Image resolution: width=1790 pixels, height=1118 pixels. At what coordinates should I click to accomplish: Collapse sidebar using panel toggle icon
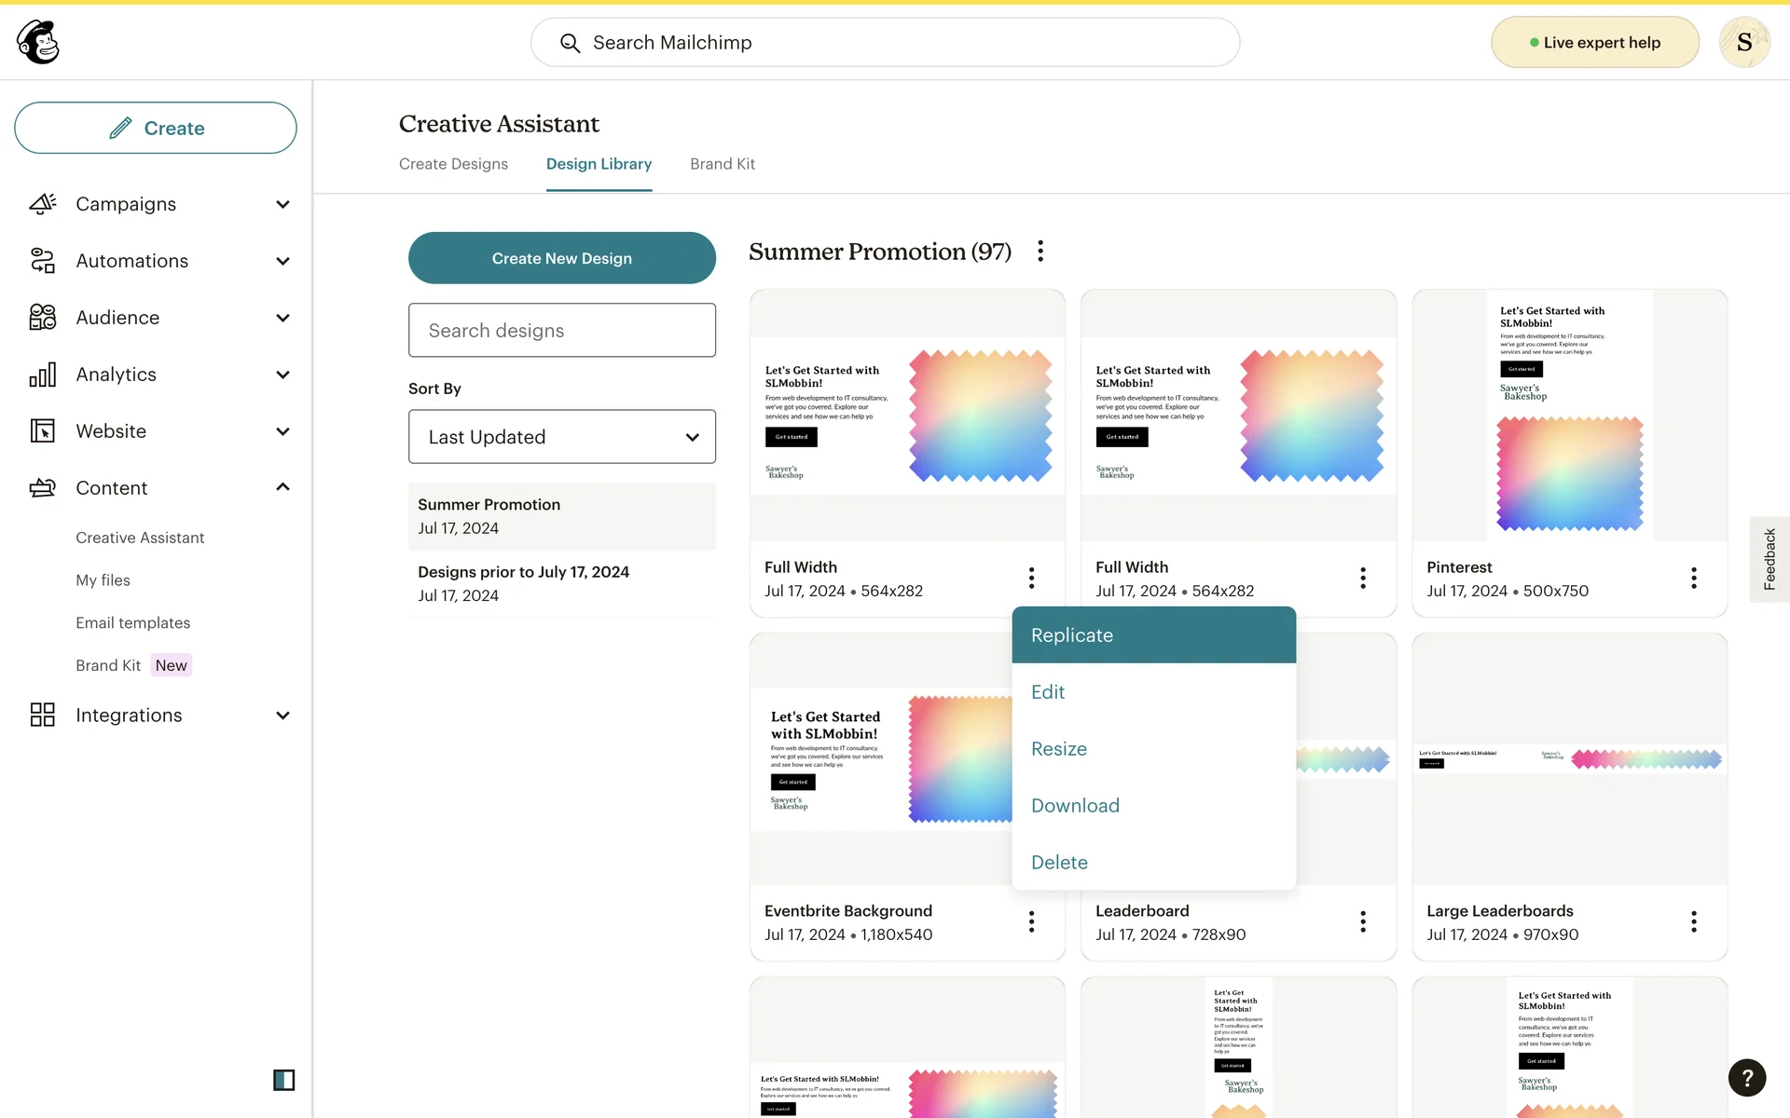[x=283, y=1080]
